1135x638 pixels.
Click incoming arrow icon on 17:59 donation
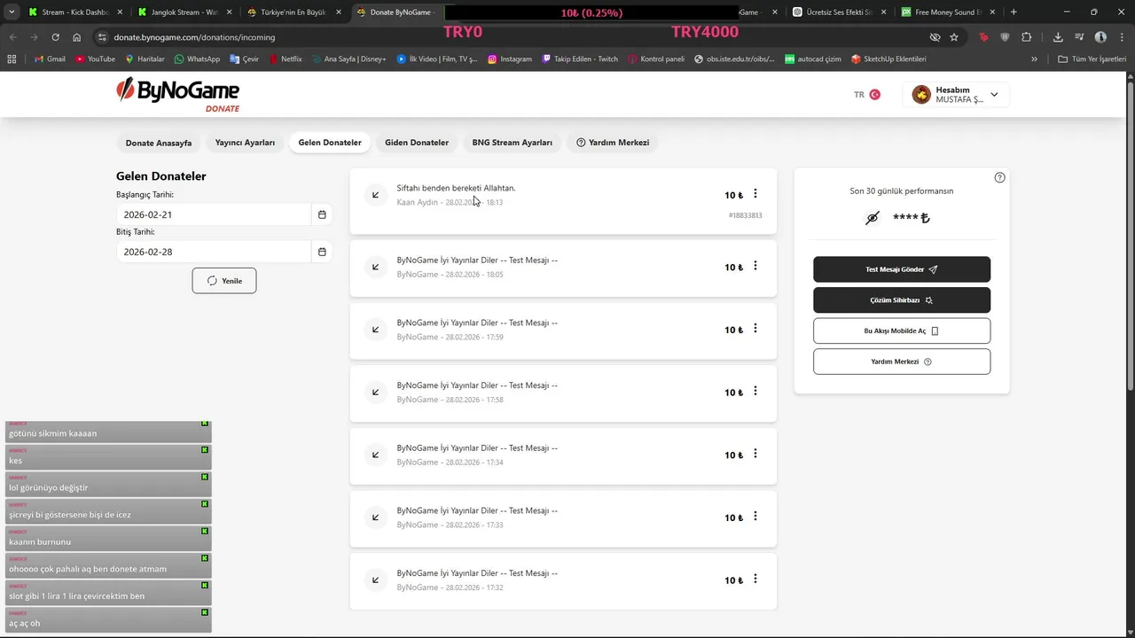376,330
